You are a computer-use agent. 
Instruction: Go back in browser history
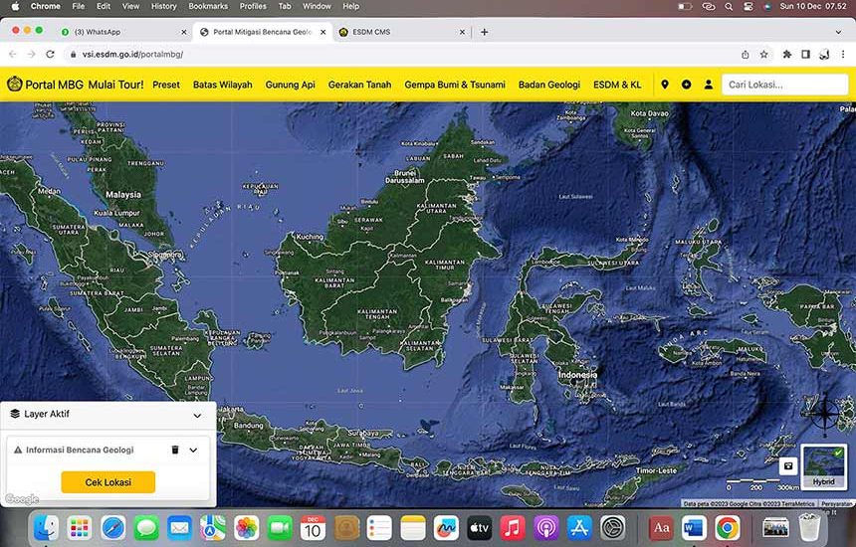13,54
